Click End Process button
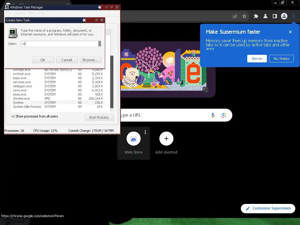This screenshot has height=225, width=300. point(99,117)
